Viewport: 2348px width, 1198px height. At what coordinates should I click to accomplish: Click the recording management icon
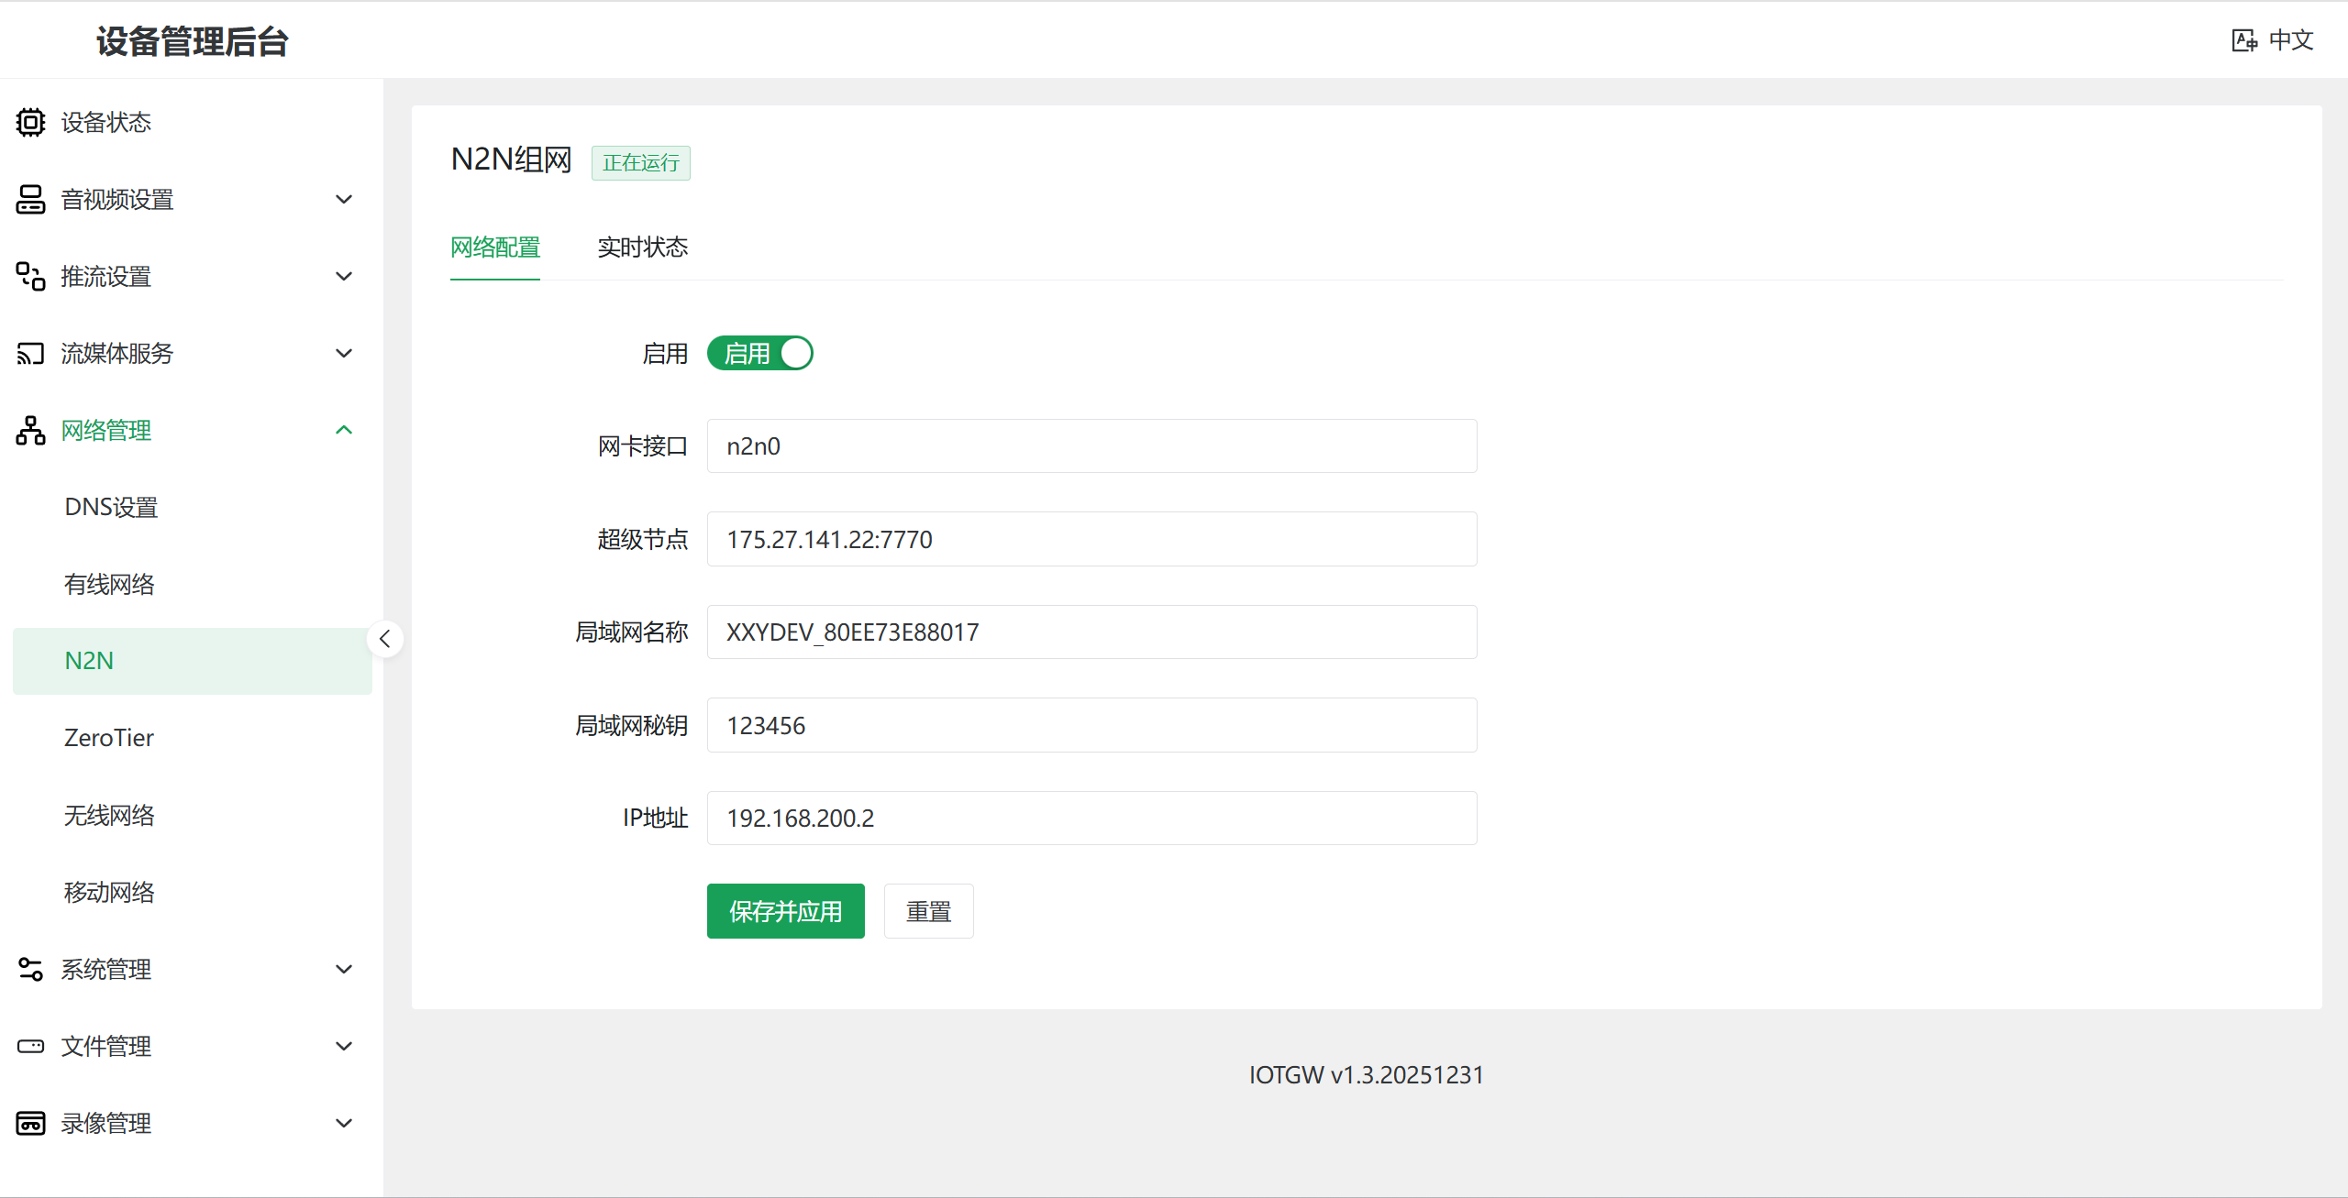(x=30, y=1123)
